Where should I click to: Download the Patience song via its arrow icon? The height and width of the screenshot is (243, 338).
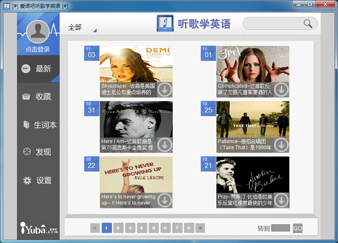(281, 145)
